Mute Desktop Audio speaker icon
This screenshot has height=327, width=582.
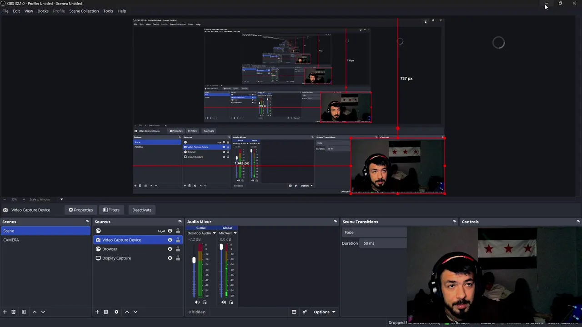[x=197, y=302]
